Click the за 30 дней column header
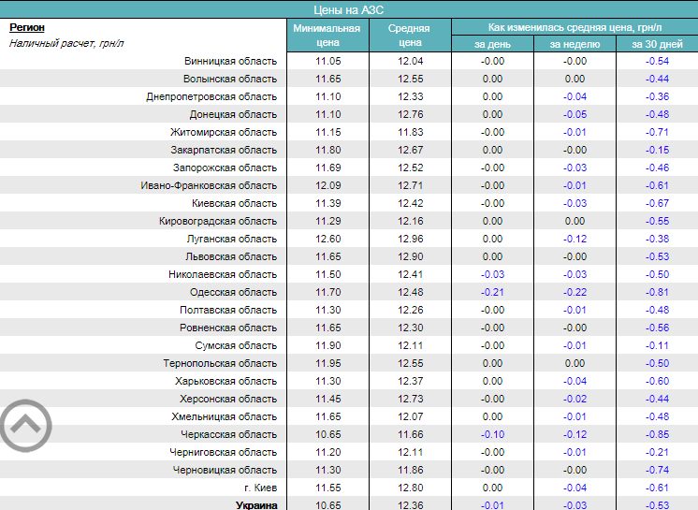The image size is (698, 510). click(x=657, y=44)
